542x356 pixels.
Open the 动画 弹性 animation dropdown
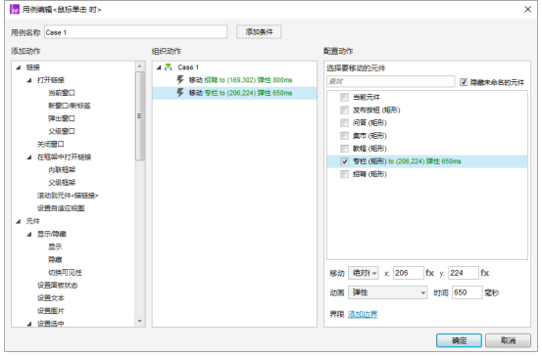coord(387,292)
